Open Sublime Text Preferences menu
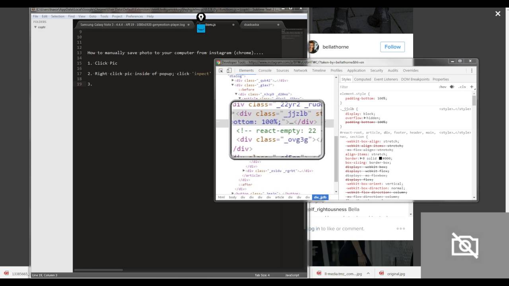Viewport: 509px width, 286px height. 134,16
